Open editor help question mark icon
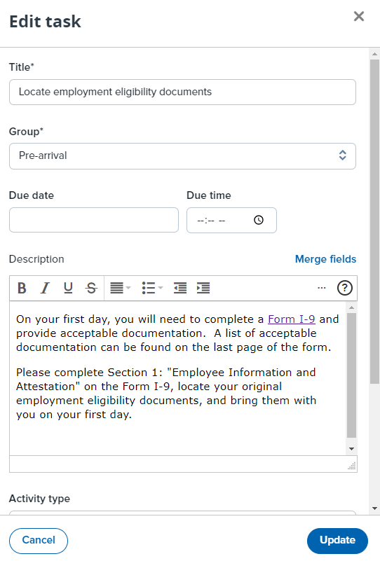Viewport: 380px width, 561px height. coord(344,288)
